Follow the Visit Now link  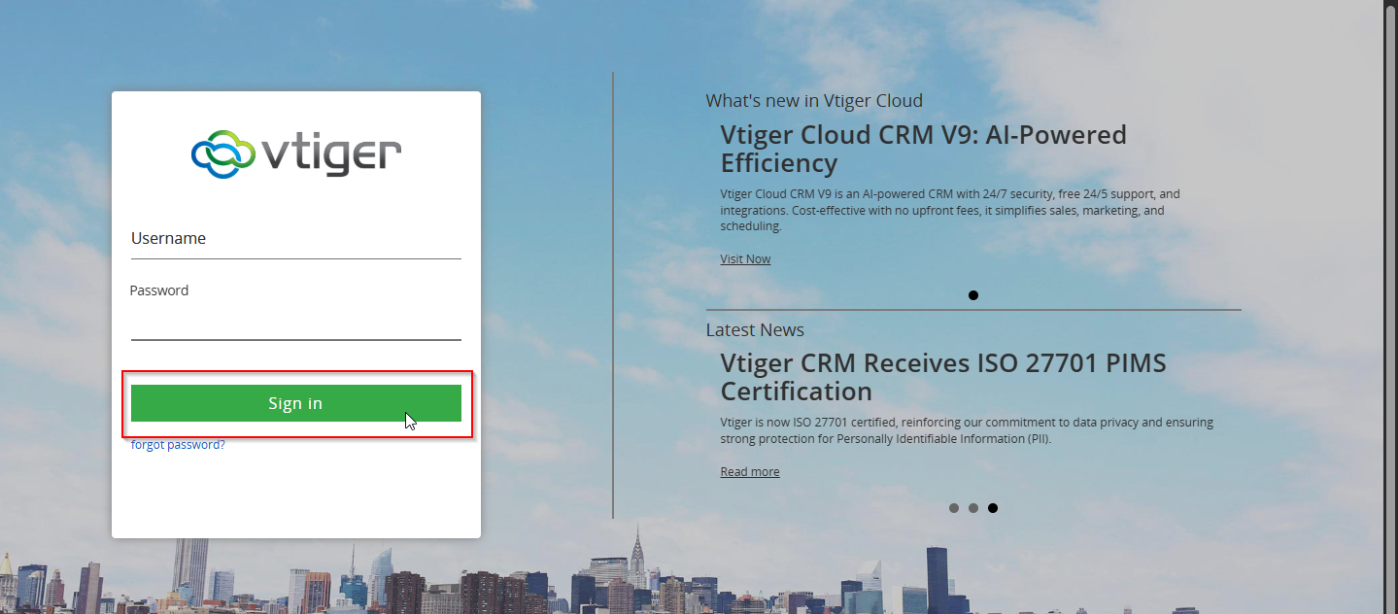coord(745,259)
